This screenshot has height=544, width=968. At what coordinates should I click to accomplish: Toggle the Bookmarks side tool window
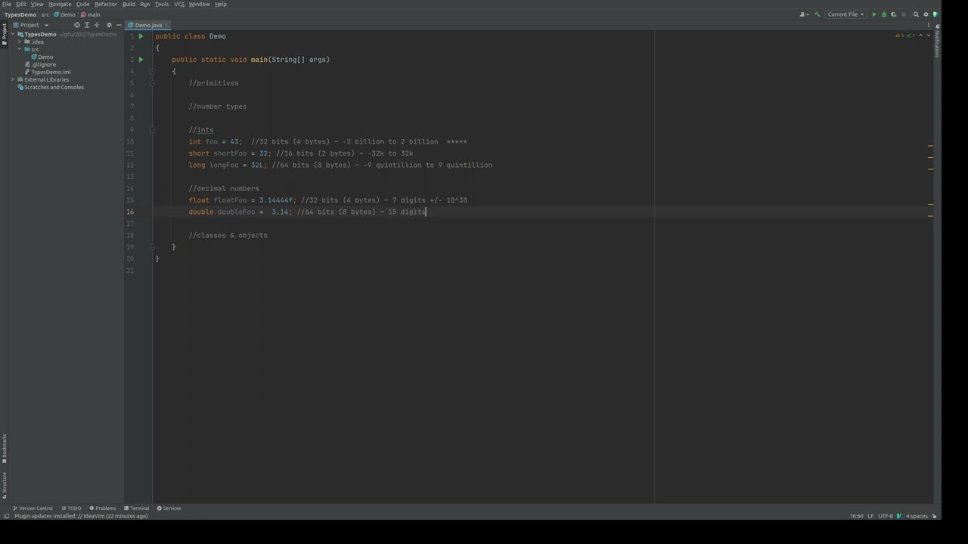tap(4, 449)
